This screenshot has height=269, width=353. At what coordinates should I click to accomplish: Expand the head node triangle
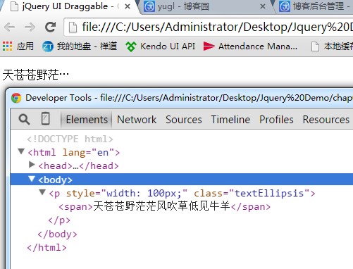[32, 165]
